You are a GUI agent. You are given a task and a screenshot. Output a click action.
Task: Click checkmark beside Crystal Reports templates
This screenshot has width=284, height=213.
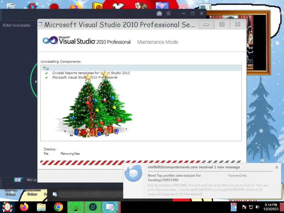[47, 73]
